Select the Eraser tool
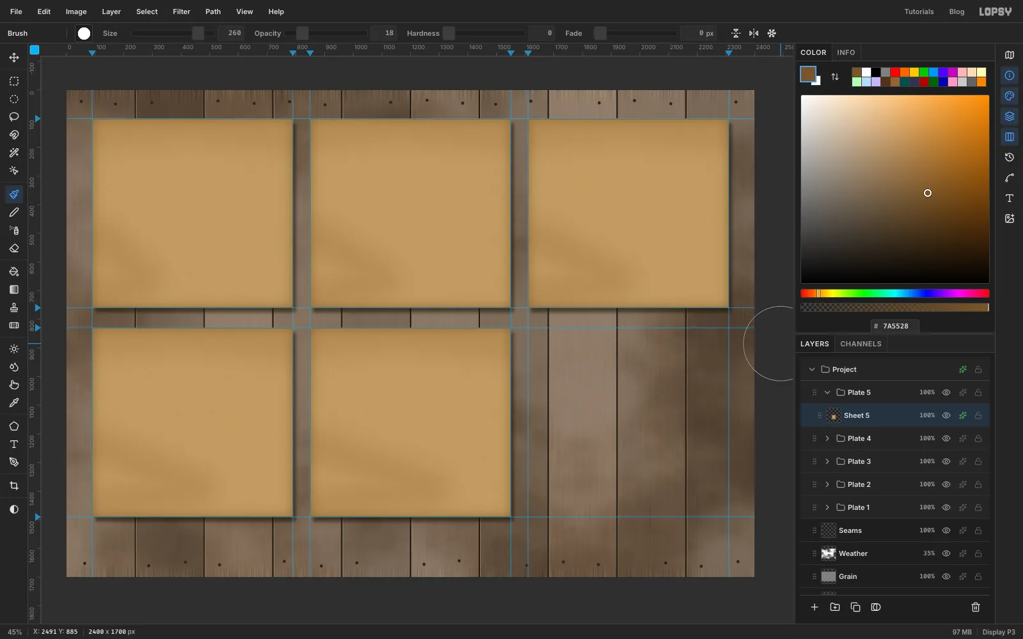Viewport: 1023px width, 639px height. pos(14,248)
